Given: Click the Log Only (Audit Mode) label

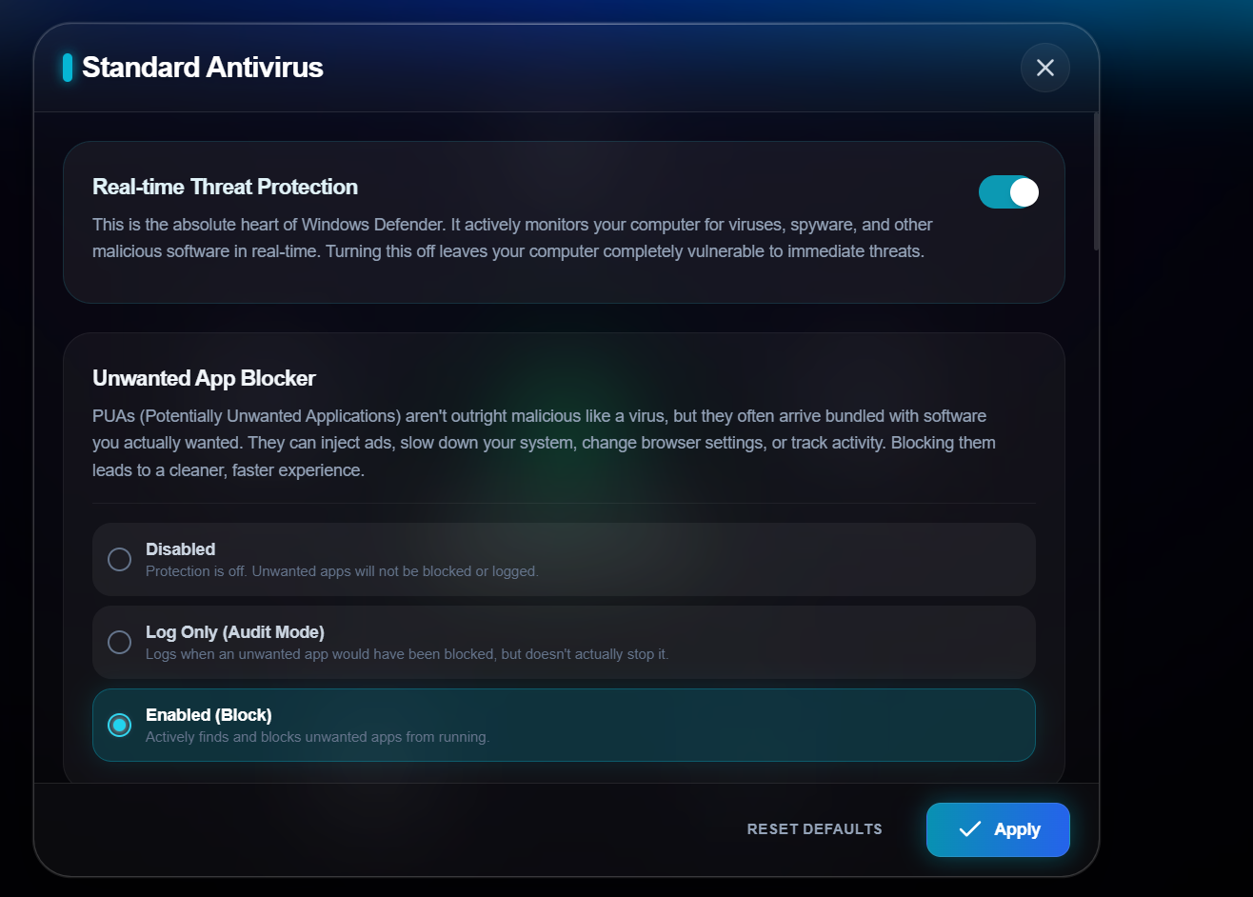Looking at the screenshot, I should pos(234,632).
